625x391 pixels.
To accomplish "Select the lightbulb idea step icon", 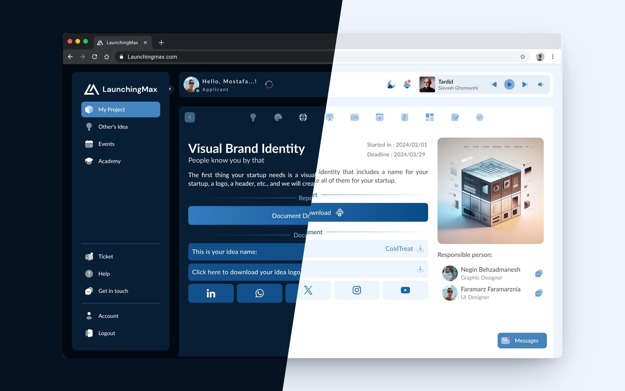I will pyautogui.click(x=253, y=117).
